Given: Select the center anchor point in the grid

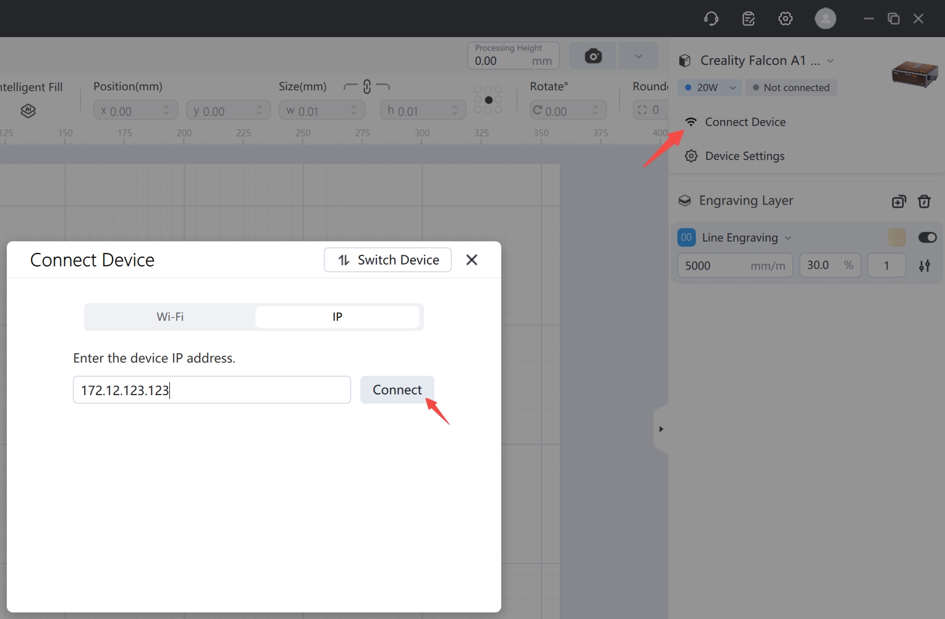Looking at the screenshot, I should coord(488,100).
